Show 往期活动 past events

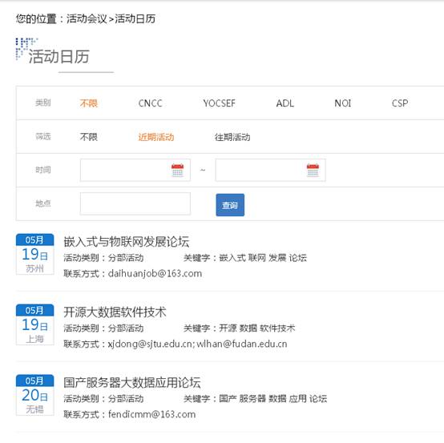(232, 137)
